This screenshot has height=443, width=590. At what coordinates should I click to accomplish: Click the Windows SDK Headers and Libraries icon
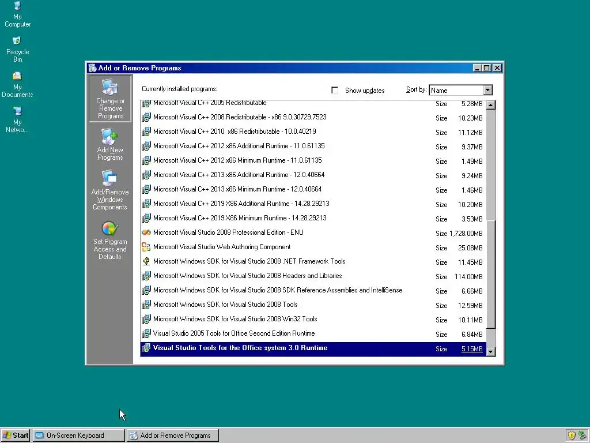[146, 276]
